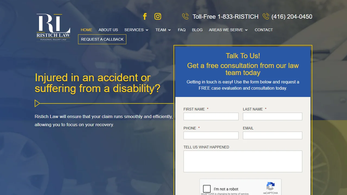Go to the Home menu item
This screenshot has height=195, width=347.
(x=86, y=30)
